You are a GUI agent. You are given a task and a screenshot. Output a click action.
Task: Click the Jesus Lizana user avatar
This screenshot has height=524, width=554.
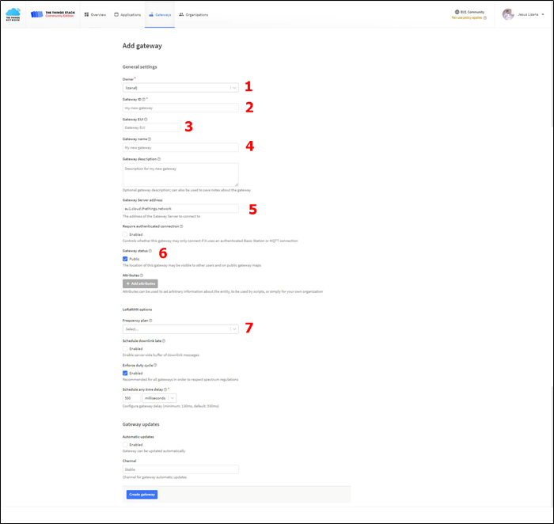(508, 14)
